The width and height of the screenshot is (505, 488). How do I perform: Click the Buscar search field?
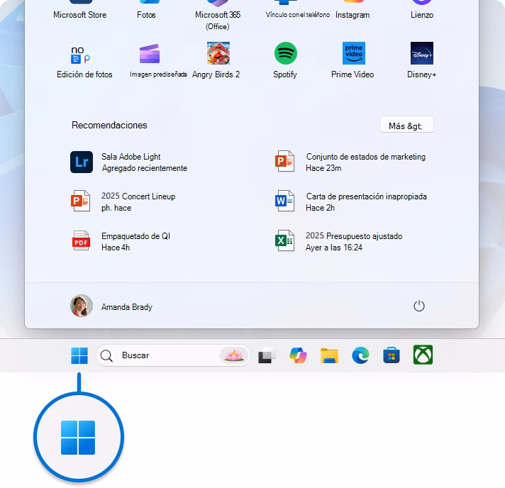173,355
